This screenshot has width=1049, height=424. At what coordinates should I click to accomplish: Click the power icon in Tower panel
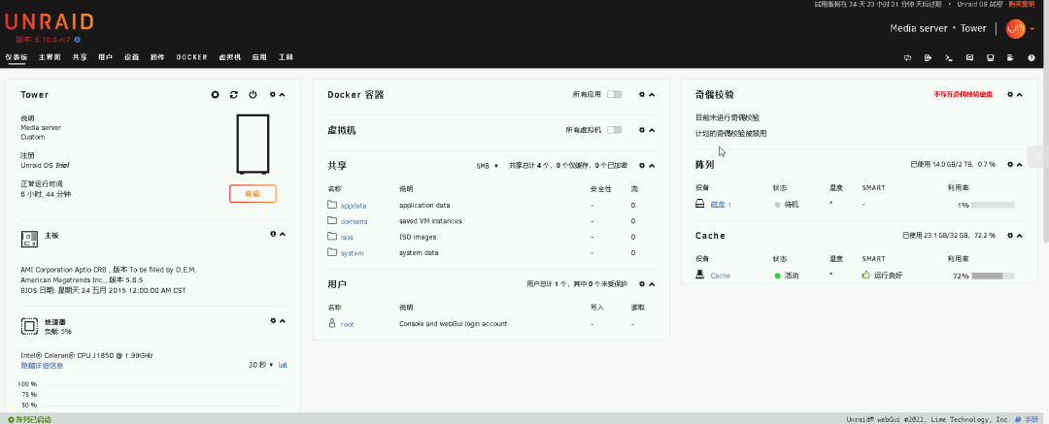pos(253,95)
